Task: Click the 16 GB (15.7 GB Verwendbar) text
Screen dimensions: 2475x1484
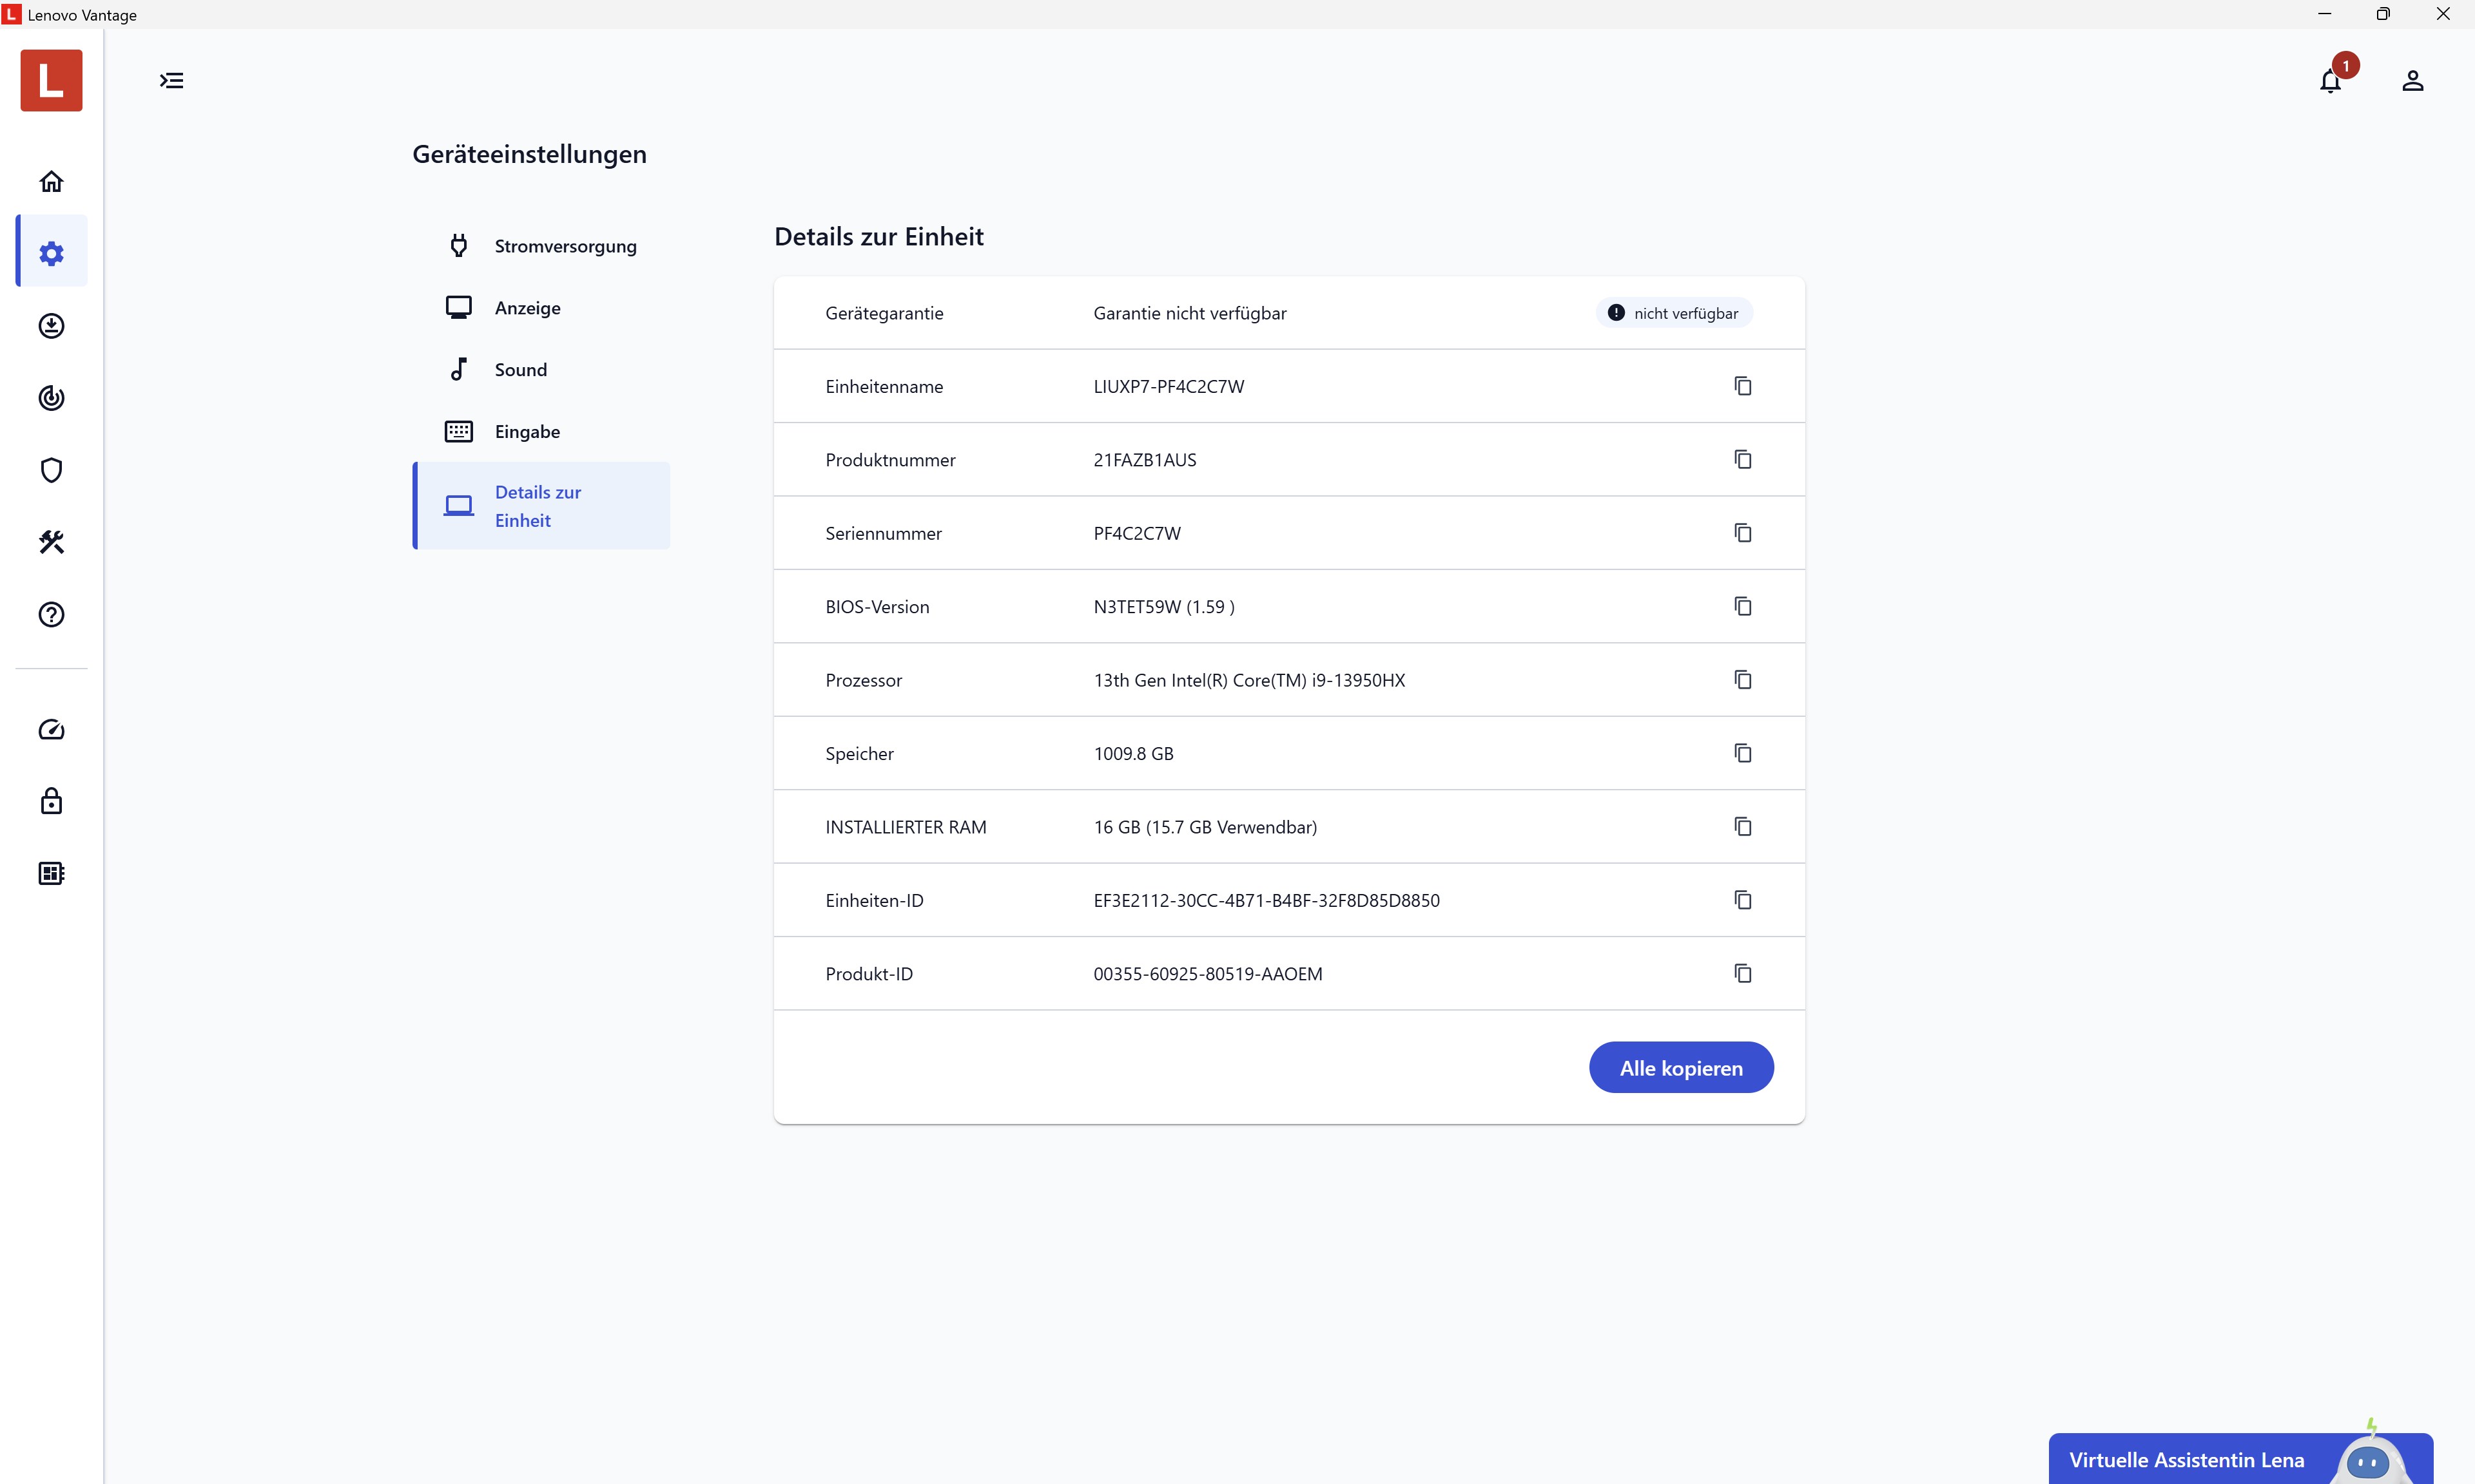Action: [1205, 827]
